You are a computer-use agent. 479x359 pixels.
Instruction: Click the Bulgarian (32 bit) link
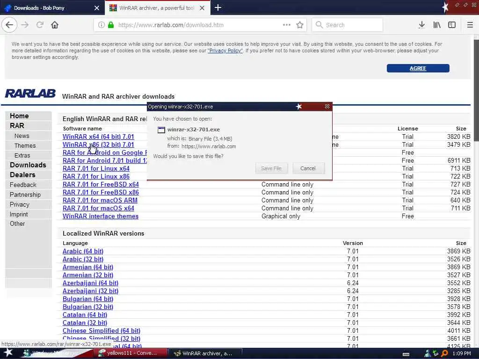coord(87,307)
